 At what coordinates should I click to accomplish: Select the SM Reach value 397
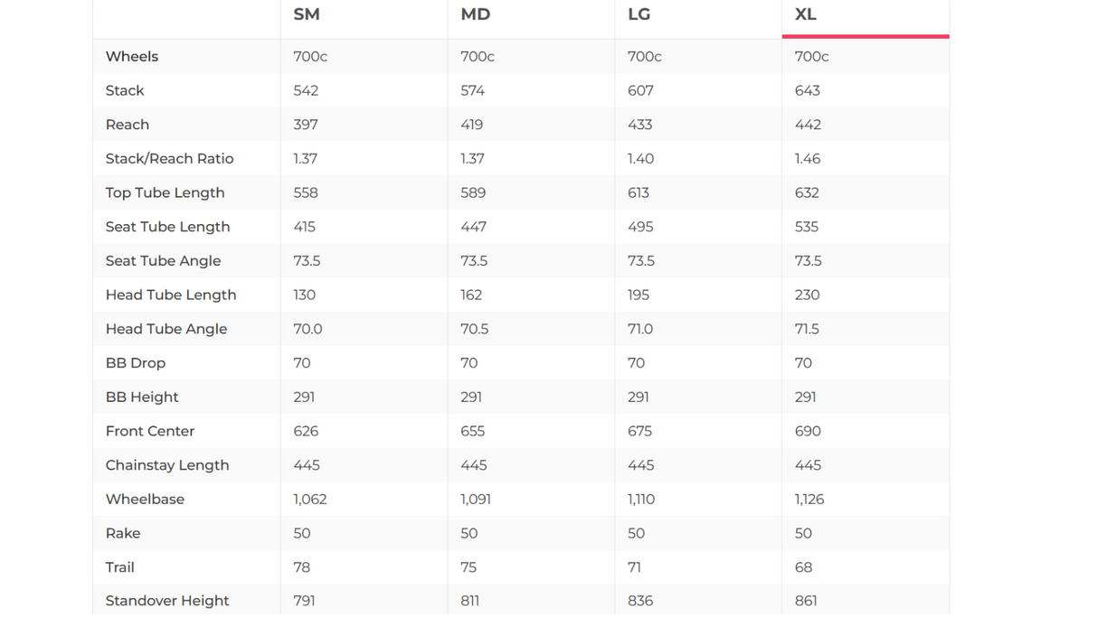click(306, 125)
